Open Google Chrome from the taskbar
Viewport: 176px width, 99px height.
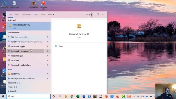[x=72, y=97]
